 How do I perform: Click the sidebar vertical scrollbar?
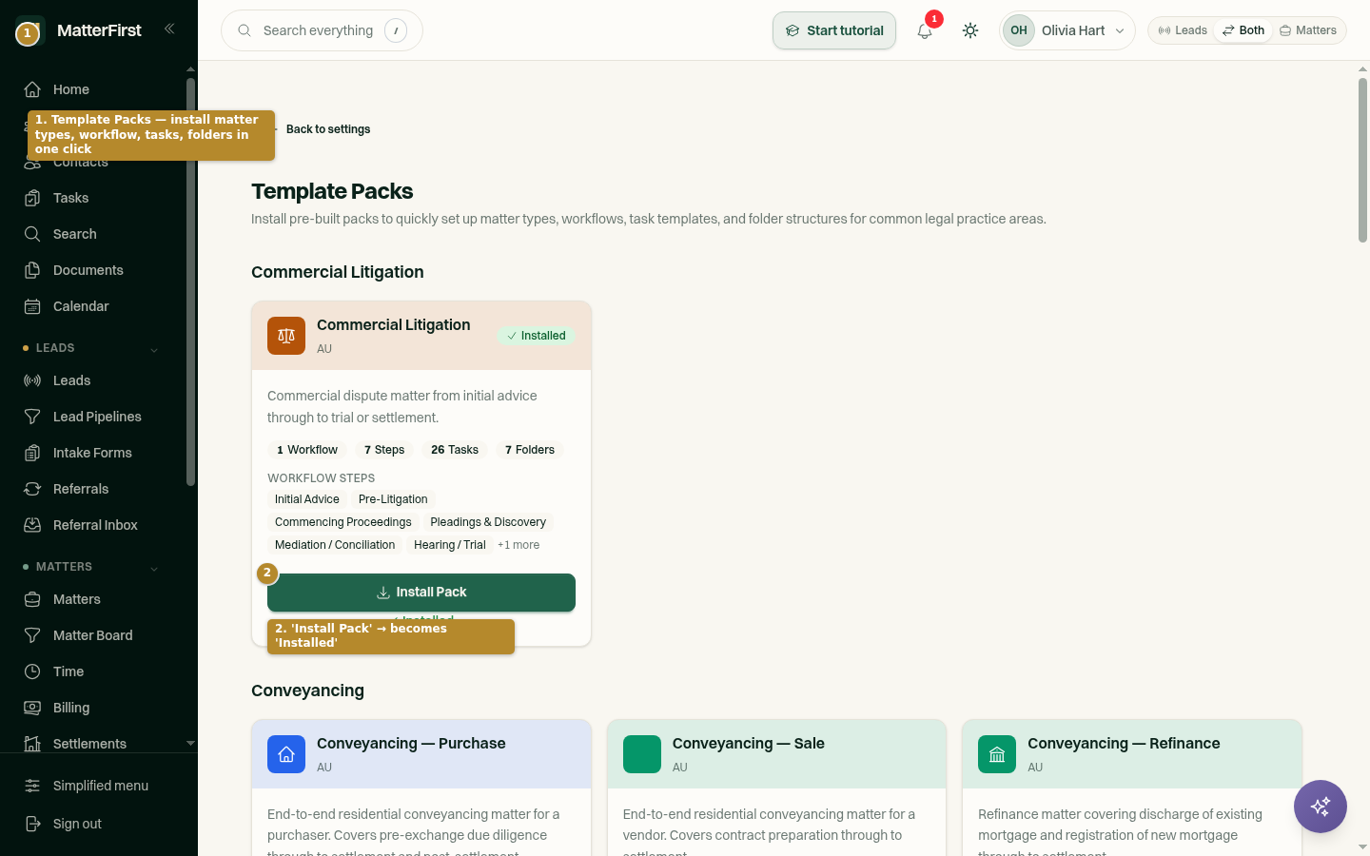click(190, 282)
